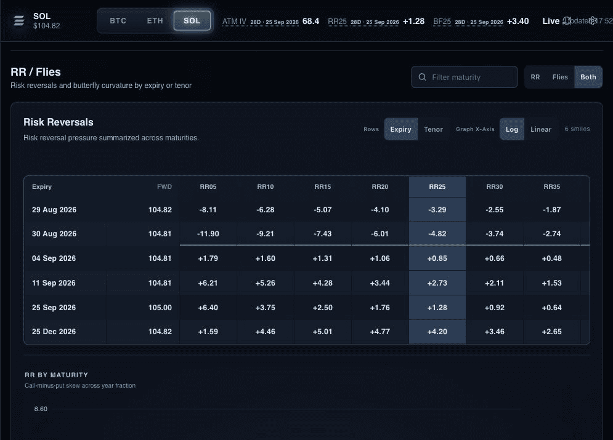Click the RR20 column header
This screenshot has height=440, width=613.
(x=380, y=186)
